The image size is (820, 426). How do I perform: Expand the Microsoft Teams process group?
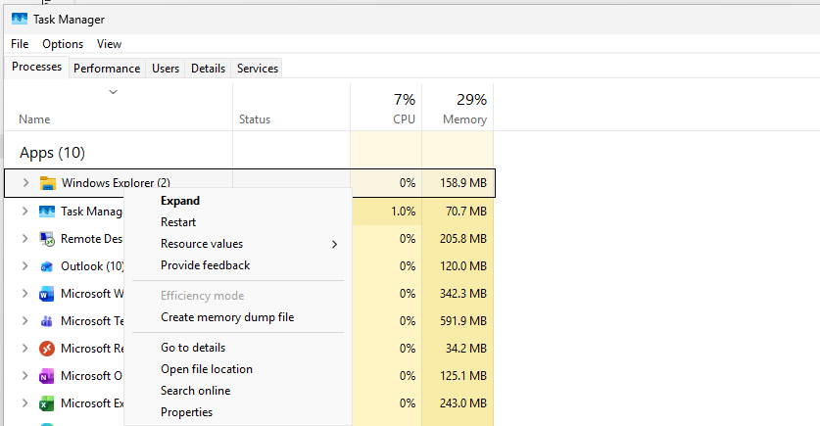point(24,321)
